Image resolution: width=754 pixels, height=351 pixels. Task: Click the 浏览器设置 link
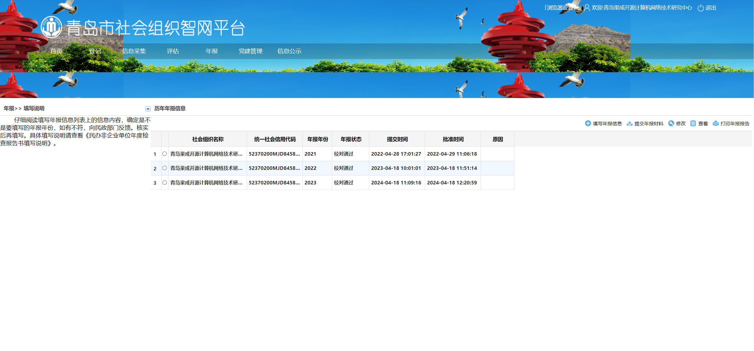pyautogui.click(x=559, y=8)
